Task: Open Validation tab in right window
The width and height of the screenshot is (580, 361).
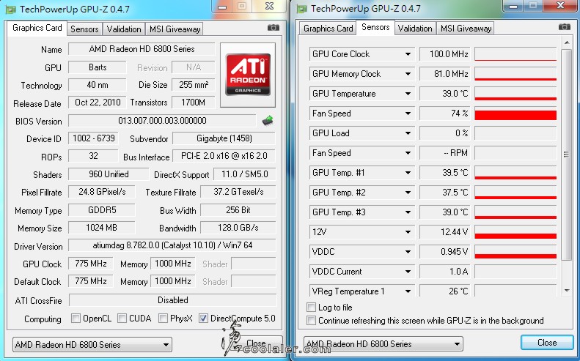Action: coord(415,29)
